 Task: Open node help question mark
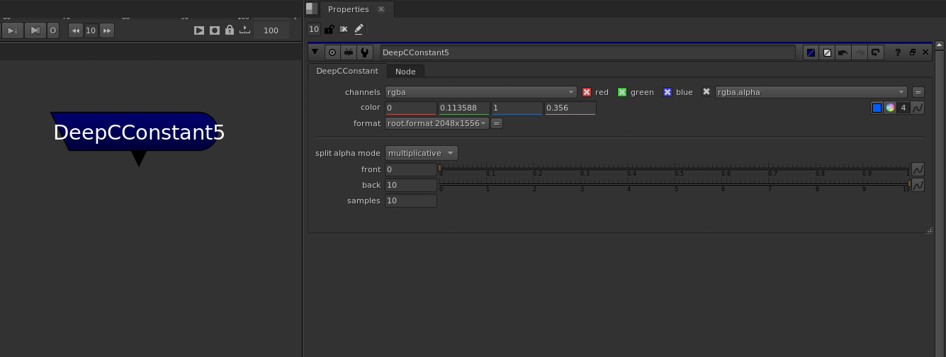[898, 52]
